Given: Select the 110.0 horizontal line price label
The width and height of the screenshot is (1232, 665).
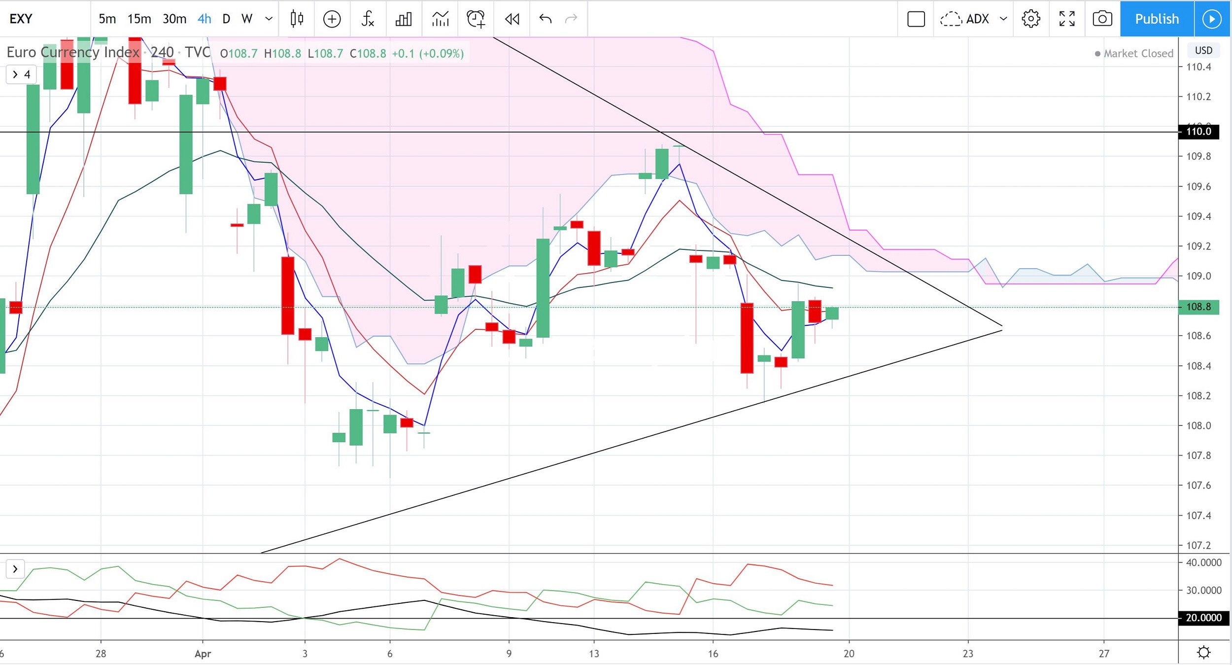Looking at the screenshot, I should [x=1198, y=132].
